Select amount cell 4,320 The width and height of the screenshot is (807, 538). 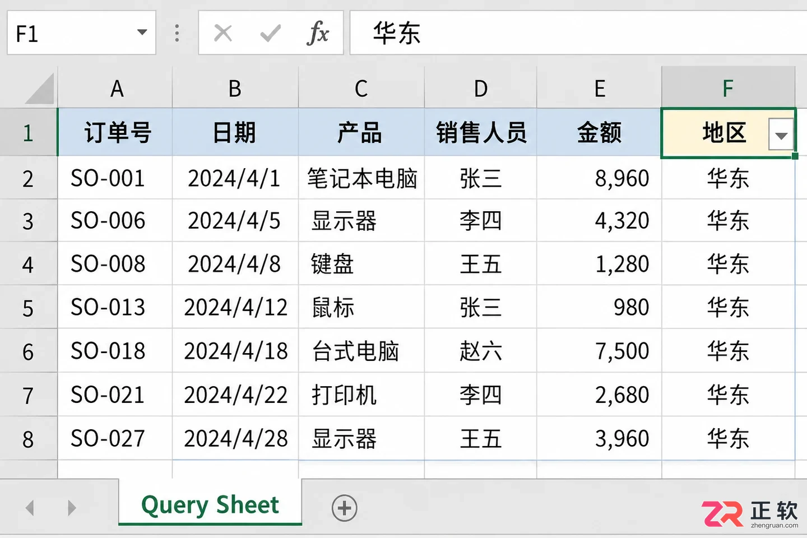pos(599,221)
